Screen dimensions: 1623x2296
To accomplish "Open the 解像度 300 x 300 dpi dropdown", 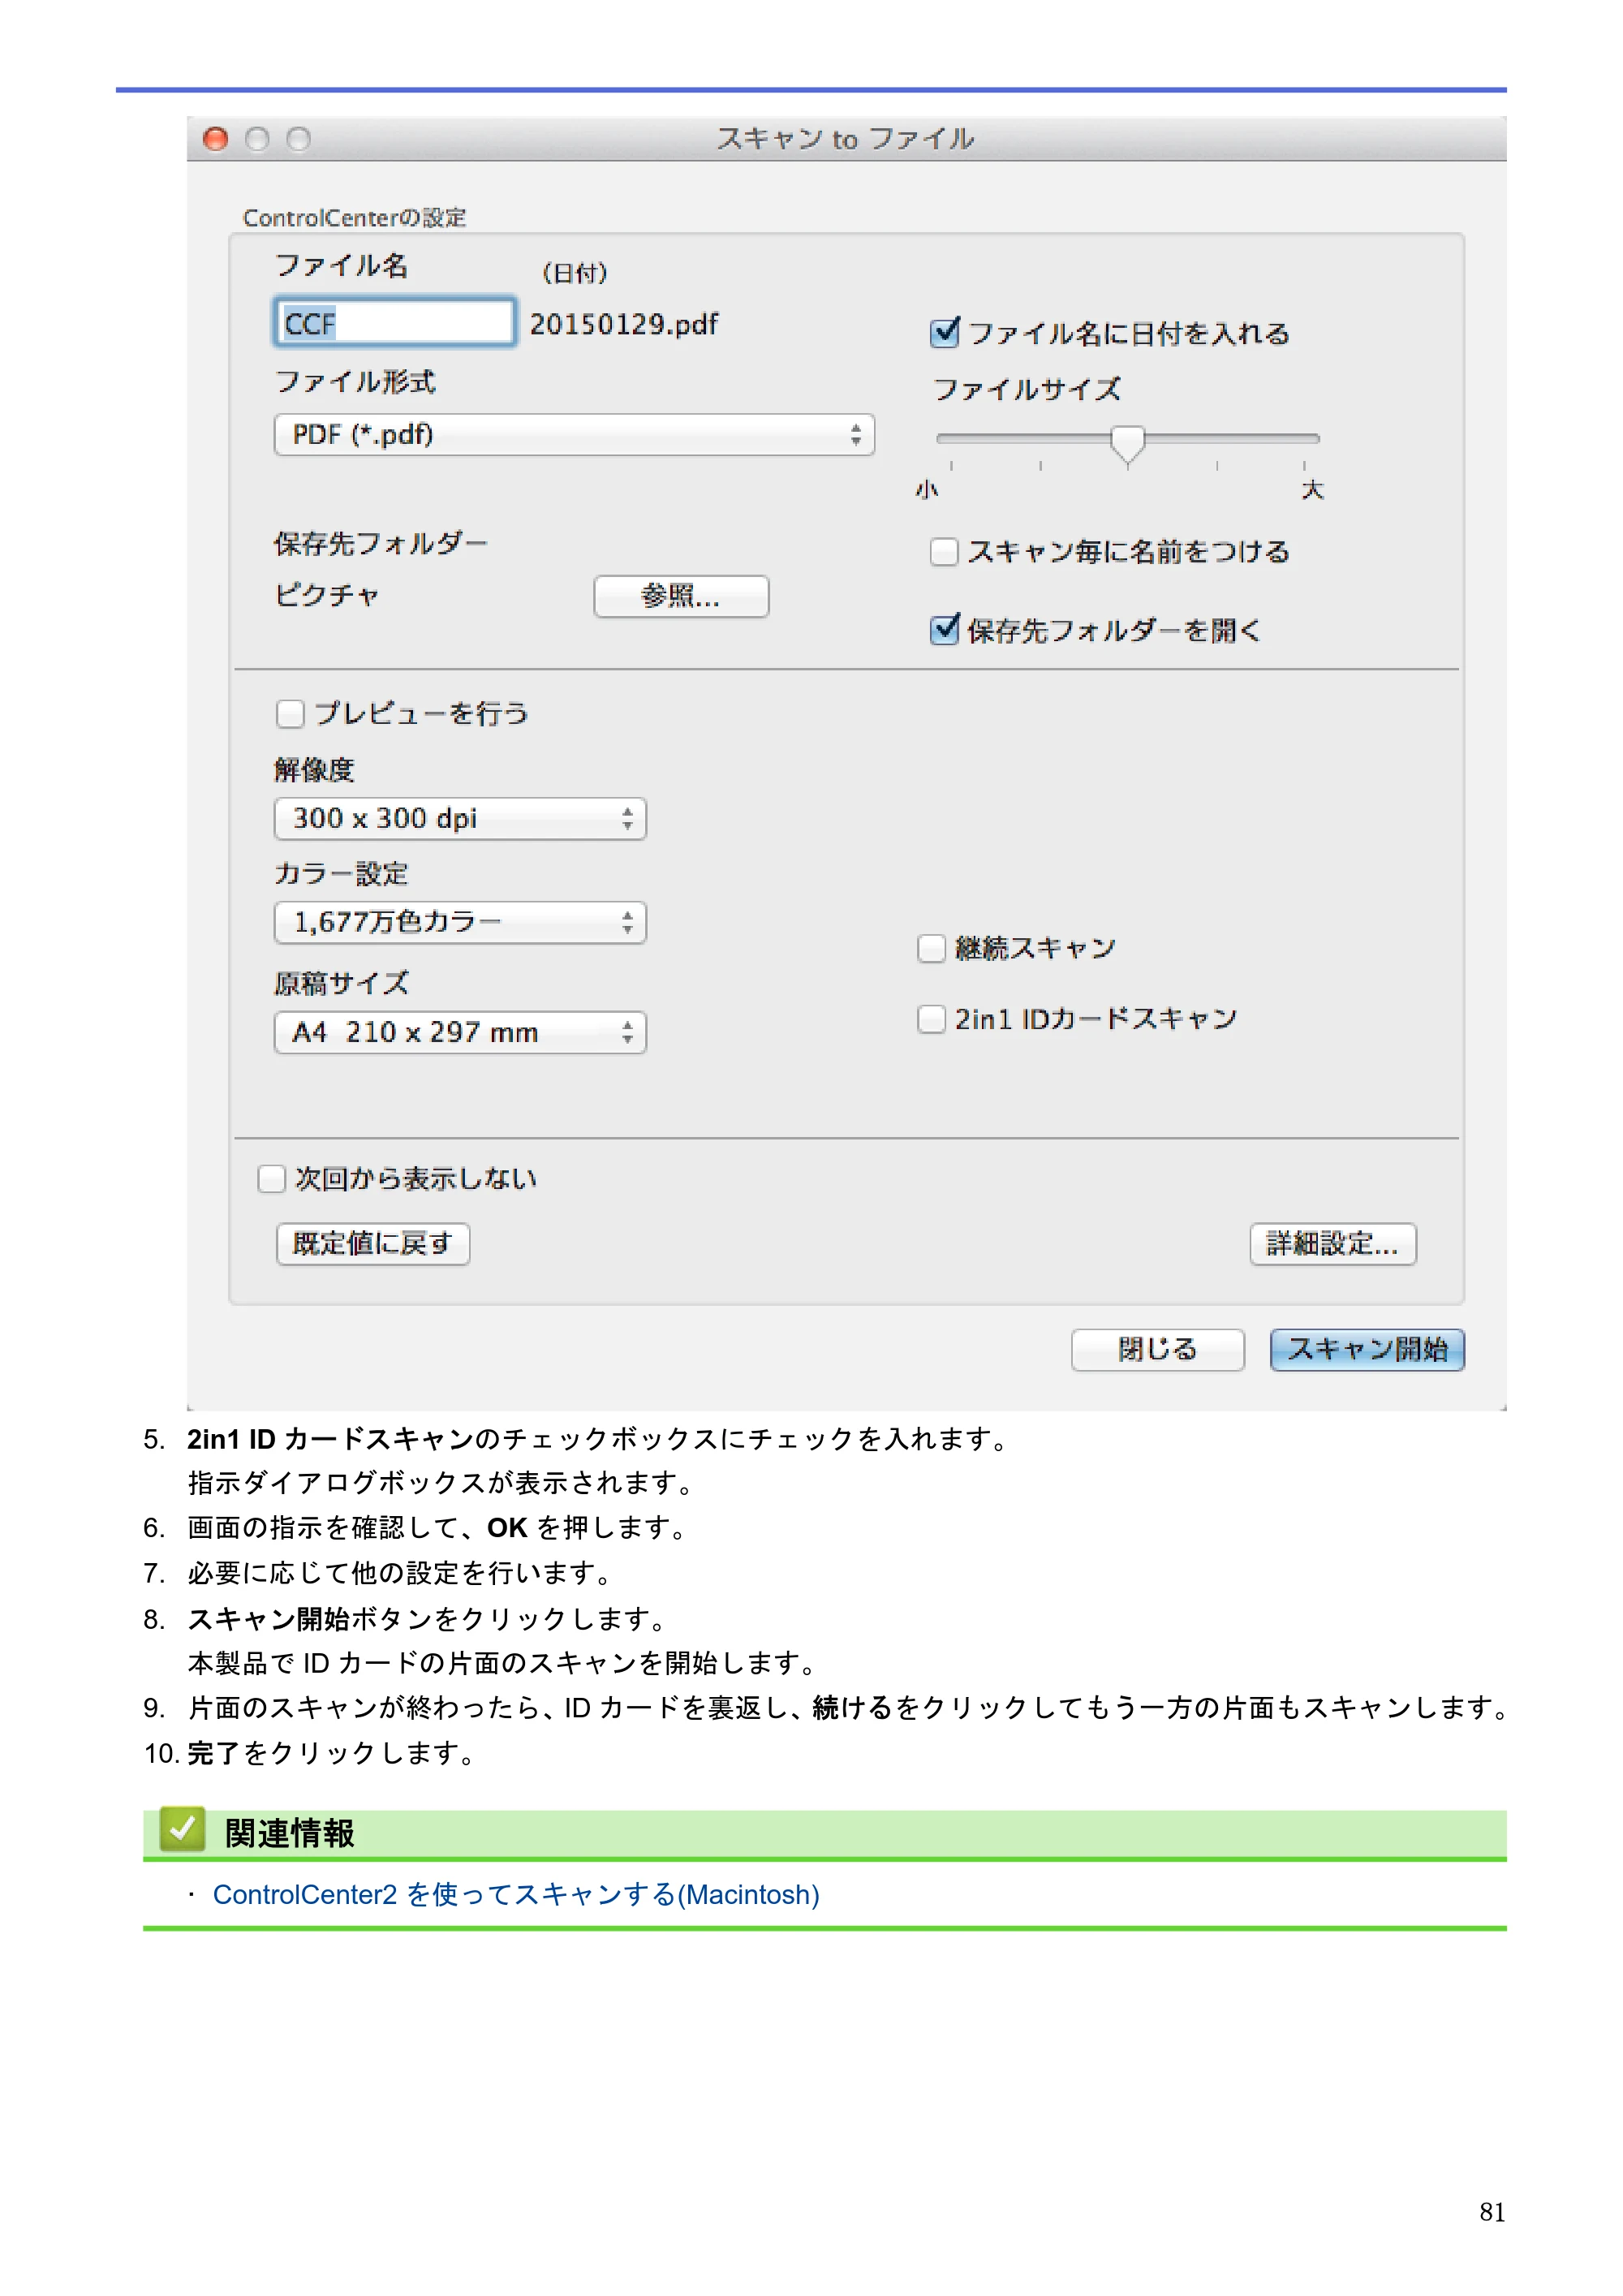I will (x=460, y=819).
